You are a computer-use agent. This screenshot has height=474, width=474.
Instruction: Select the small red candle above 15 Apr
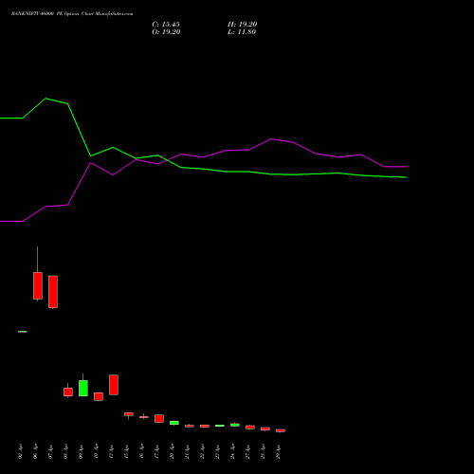click(x=129, y=414)
